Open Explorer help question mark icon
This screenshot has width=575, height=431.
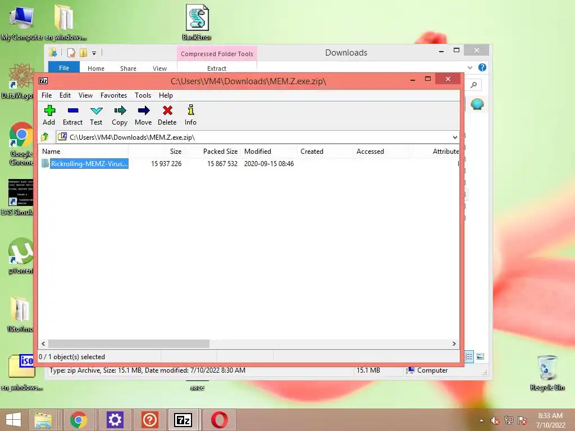point(482,67)
